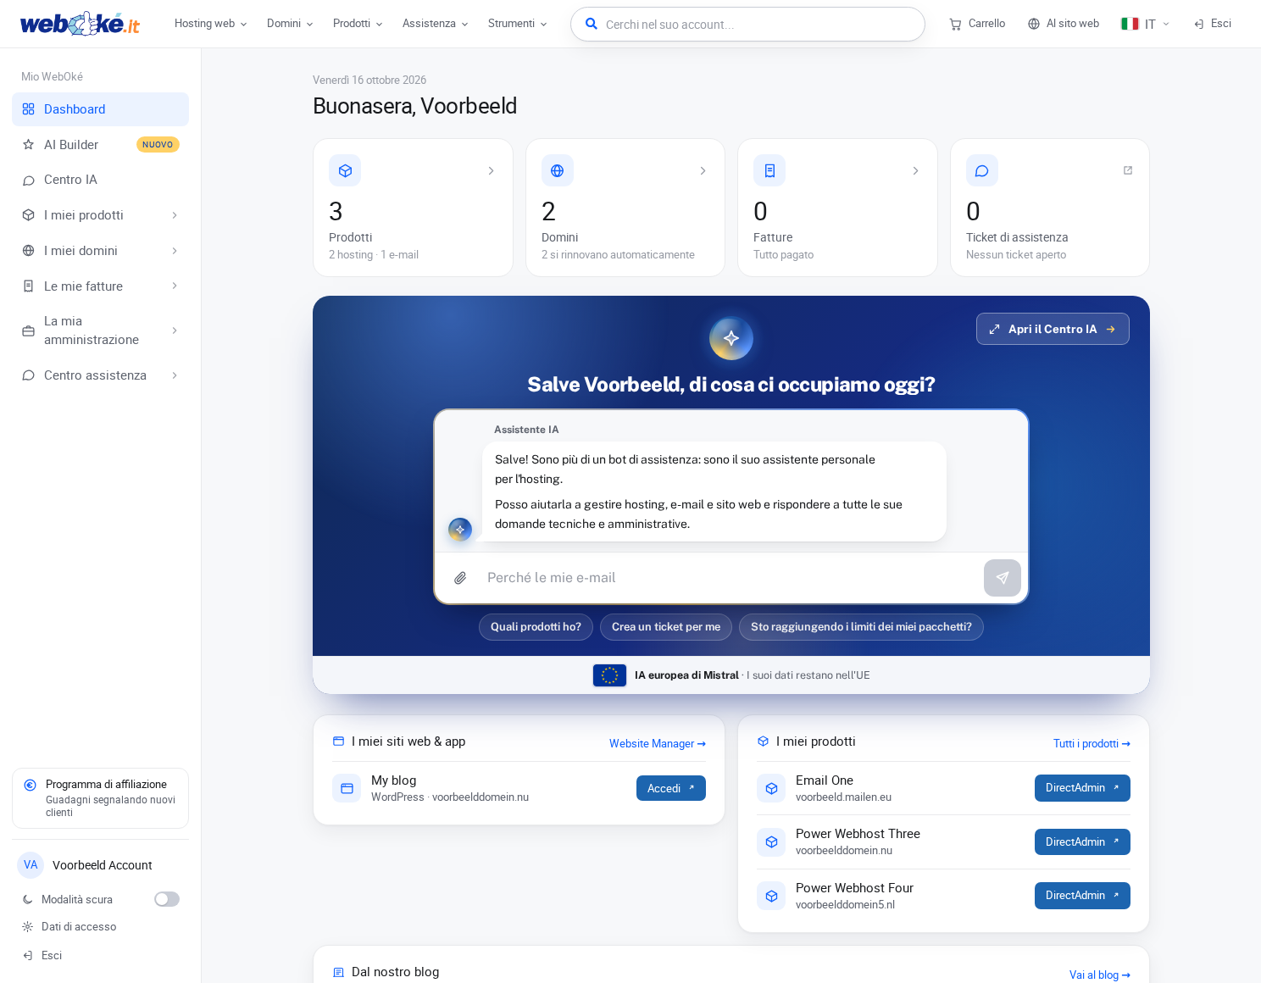Open the Fatture invoice icon card
Image resolution: width=1261 pixels, height=983 pixels.
pos(837,208)
